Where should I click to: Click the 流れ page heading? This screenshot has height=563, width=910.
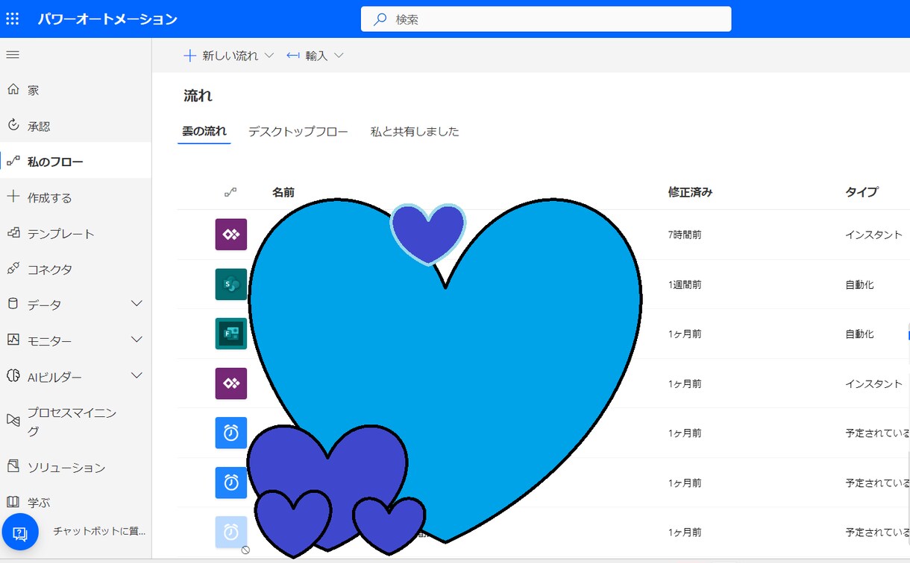198,96
